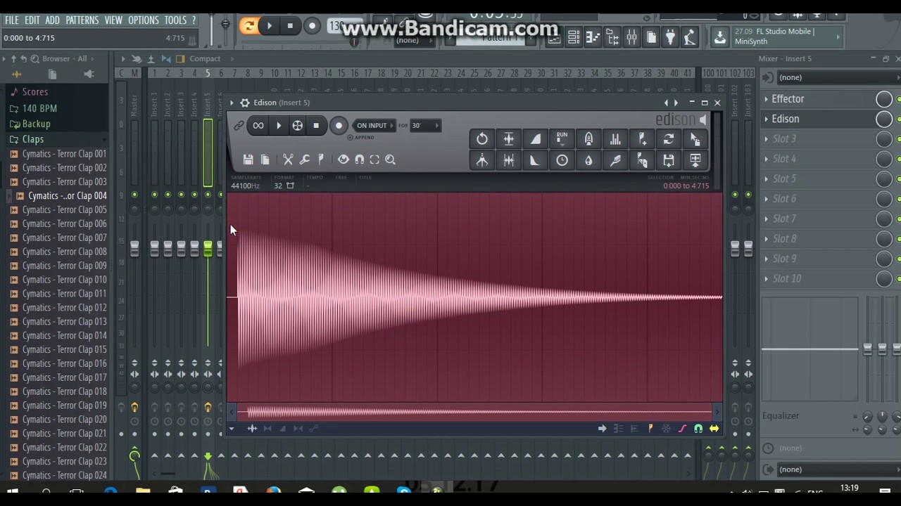Screen dimensions: 901x506
Task: Open the Edison scissors edit tools
Action: tap(288, 160)
